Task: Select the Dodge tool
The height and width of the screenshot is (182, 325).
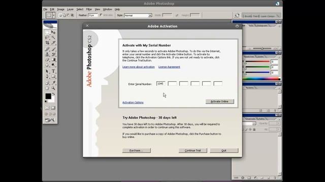Action: [x=53, y=65]
